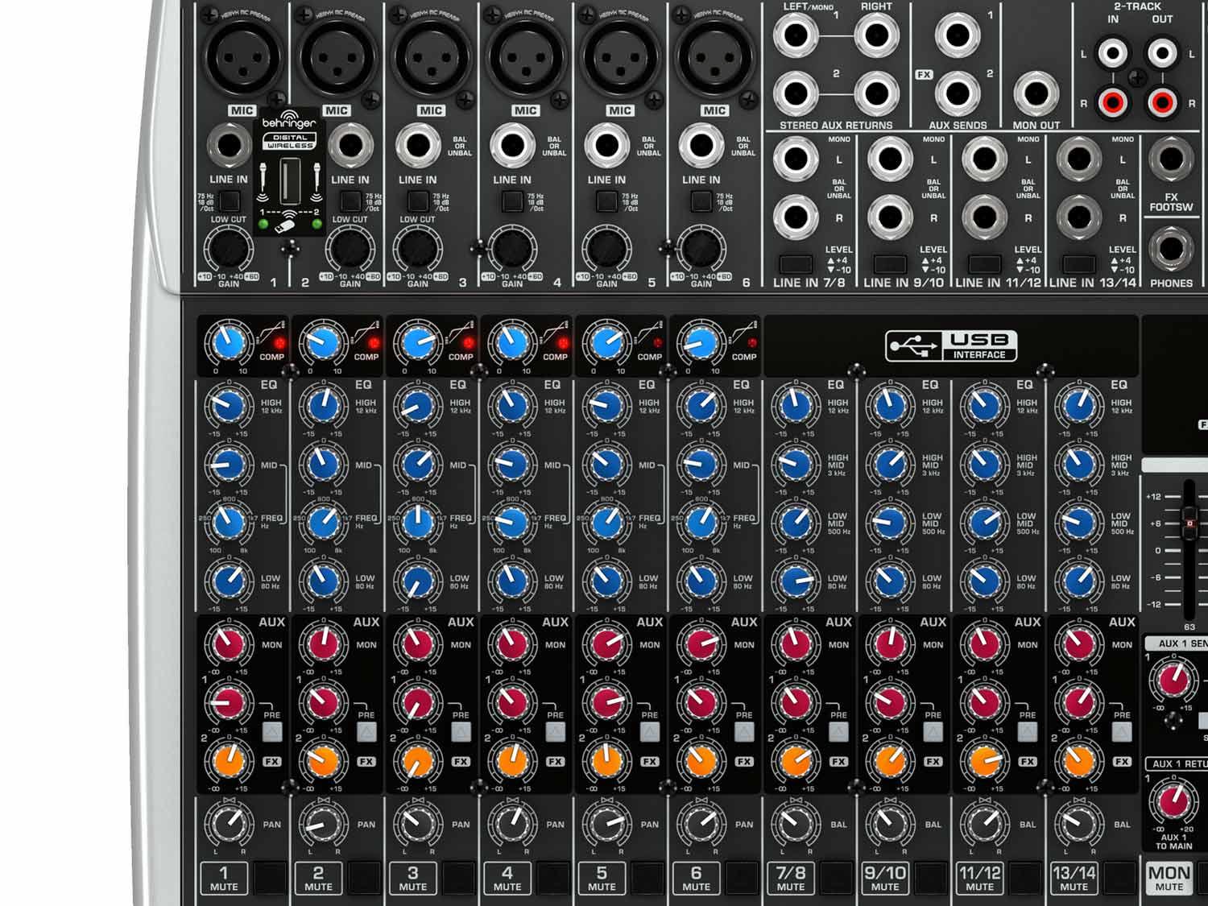Click the PHONES headphone jack

1171,249
